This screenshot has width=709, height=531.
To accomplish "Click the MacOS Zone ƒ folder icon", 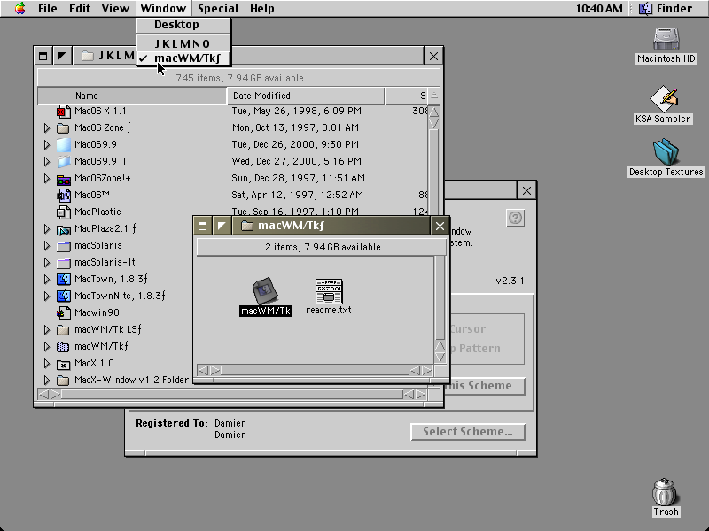I will (63, 127).
